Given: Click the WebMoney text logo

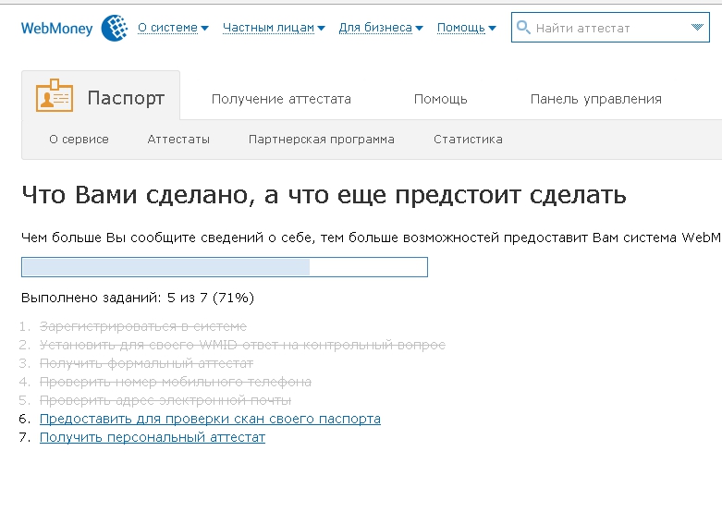Looking at the screenshot, I should click(x=56, y=28).
